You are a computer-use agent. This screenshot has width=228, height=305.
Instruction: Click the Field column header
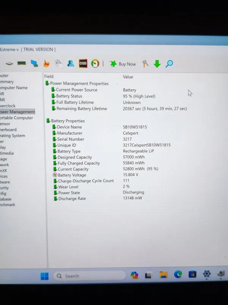tap(49, 77)
